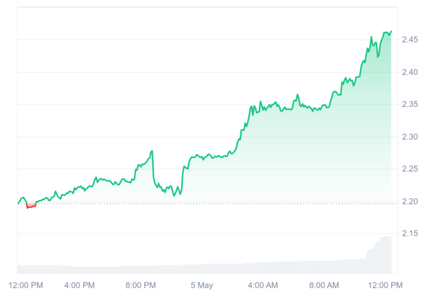446x297 pixels.
Task: Click the 2.25 price level label
Action: coord(410,169)
